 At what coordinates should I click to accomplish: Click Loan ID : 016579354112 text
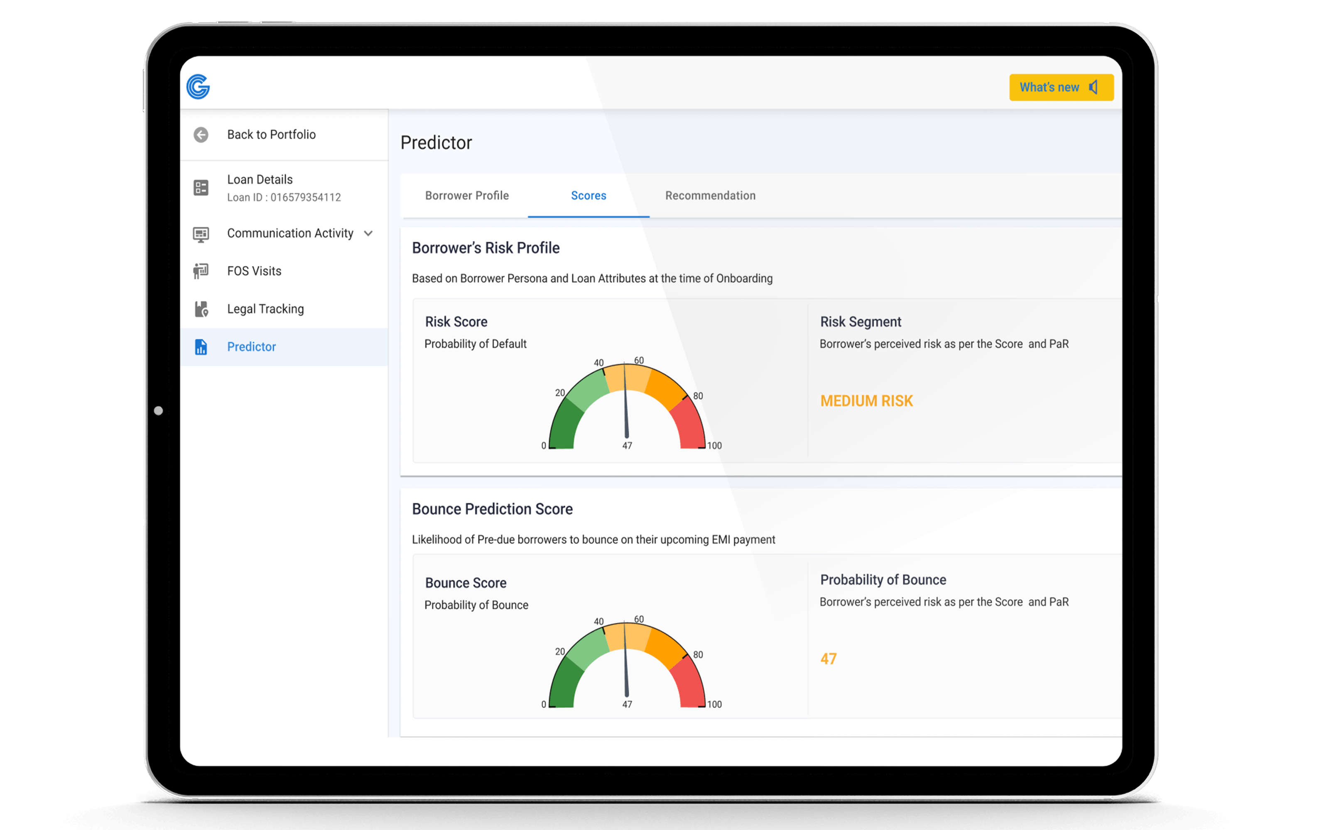tap(284, 198)
